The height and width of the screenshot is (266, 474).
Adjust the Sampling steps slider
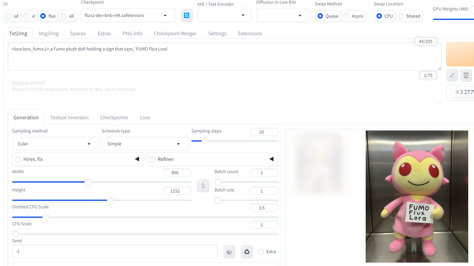pyautogui.click(x=235, y=141)
